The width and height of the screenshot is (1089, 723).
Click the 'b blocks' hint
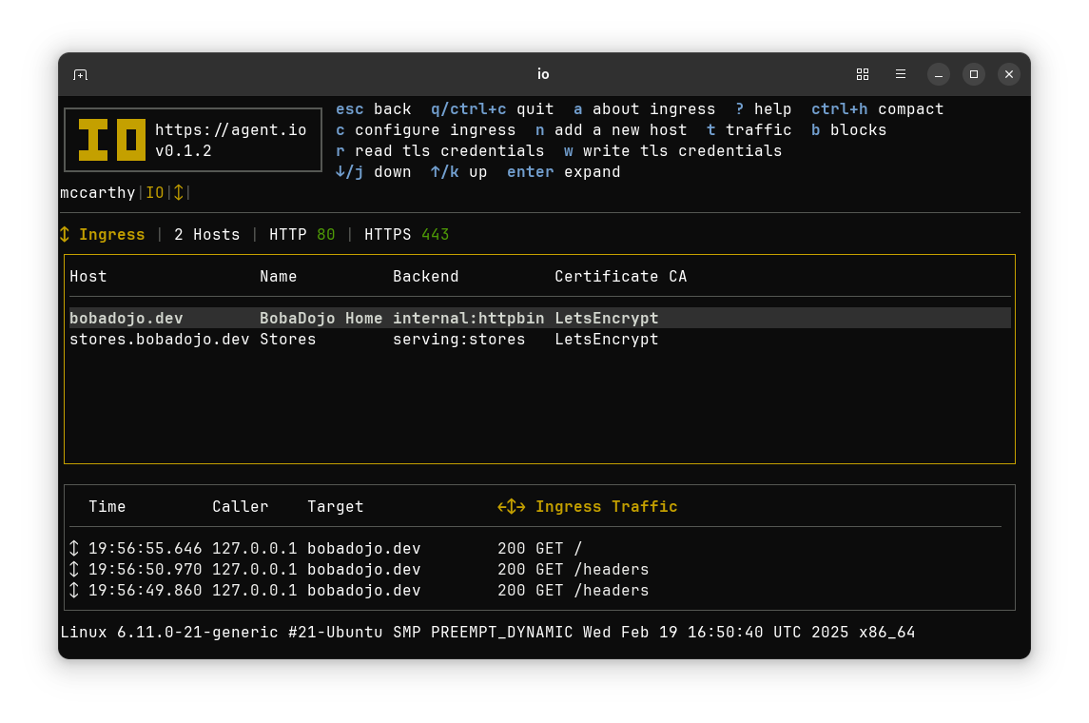click(x=848, y=130)
